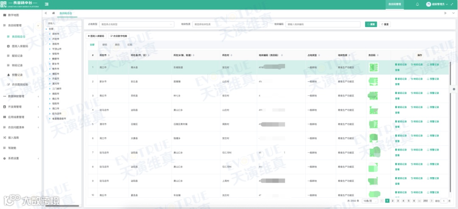Open the 超级管理员 user menu arrow
This screenshot has width=458, height=209.
tap(447, 4)
